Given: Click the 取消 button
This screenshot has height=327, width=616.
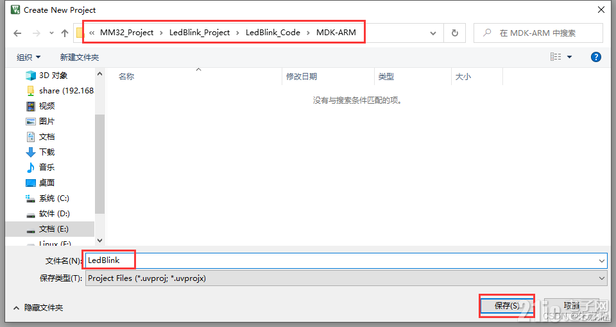Looking at the screenshot, I should (x=571, y=305).
